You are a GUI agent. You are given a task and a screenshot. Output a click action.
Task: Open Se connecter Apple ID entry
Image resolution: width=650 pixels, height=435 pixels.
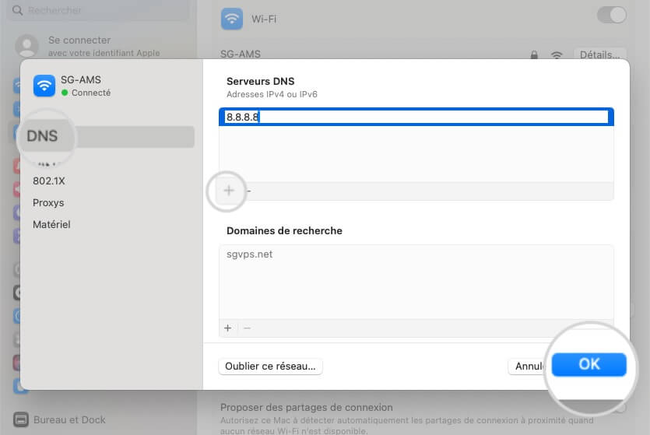104,46
